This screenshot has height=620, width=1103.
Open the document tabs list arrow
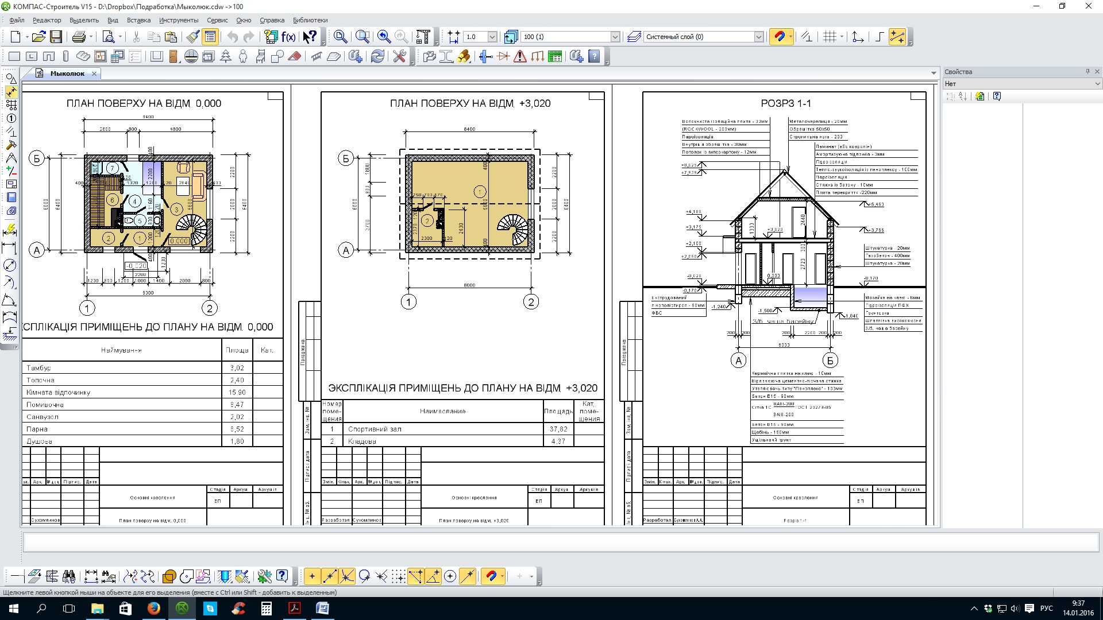tap(934, 73)
